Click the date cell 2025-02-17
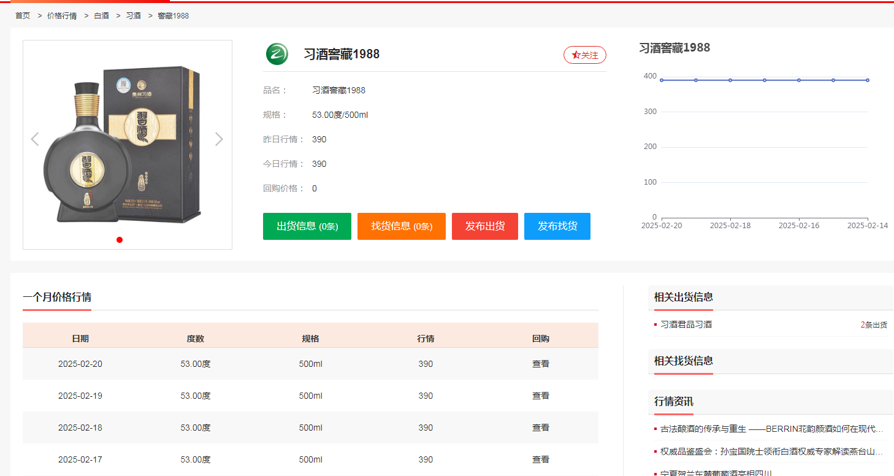The image size is (894, 476). click(80, 459)
